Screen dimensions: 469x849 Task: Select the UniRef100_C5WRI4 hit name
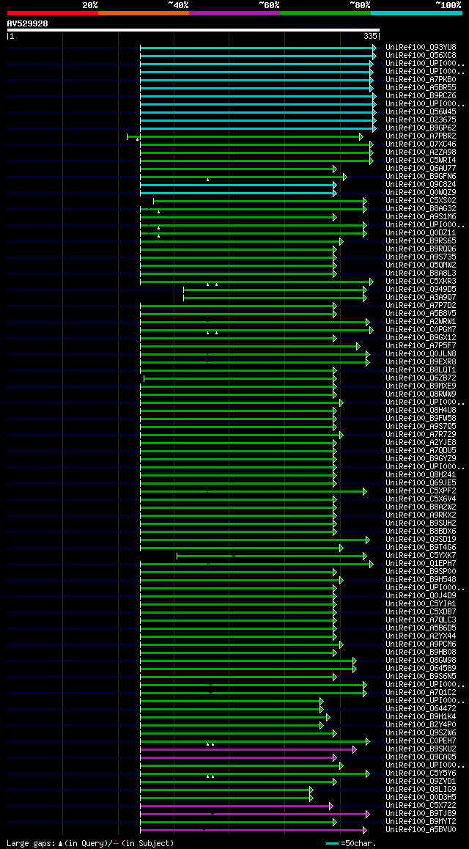pyautogui.click(x=421, y=161)
